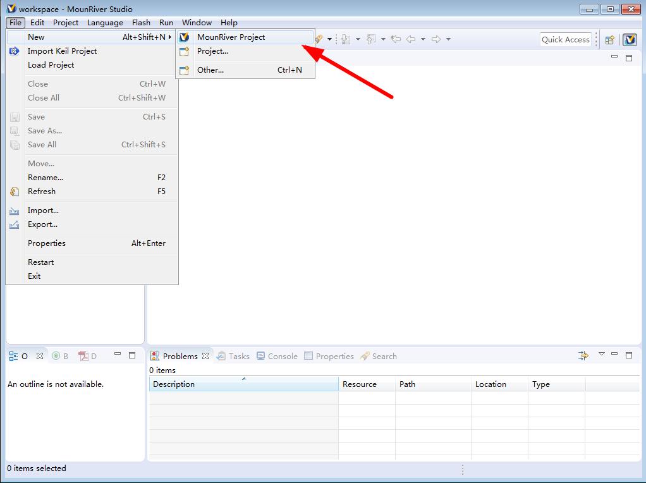Viewport: 646px width, 483px height.
Task: Maximize the Outline view panel
Action: [132, 355]
